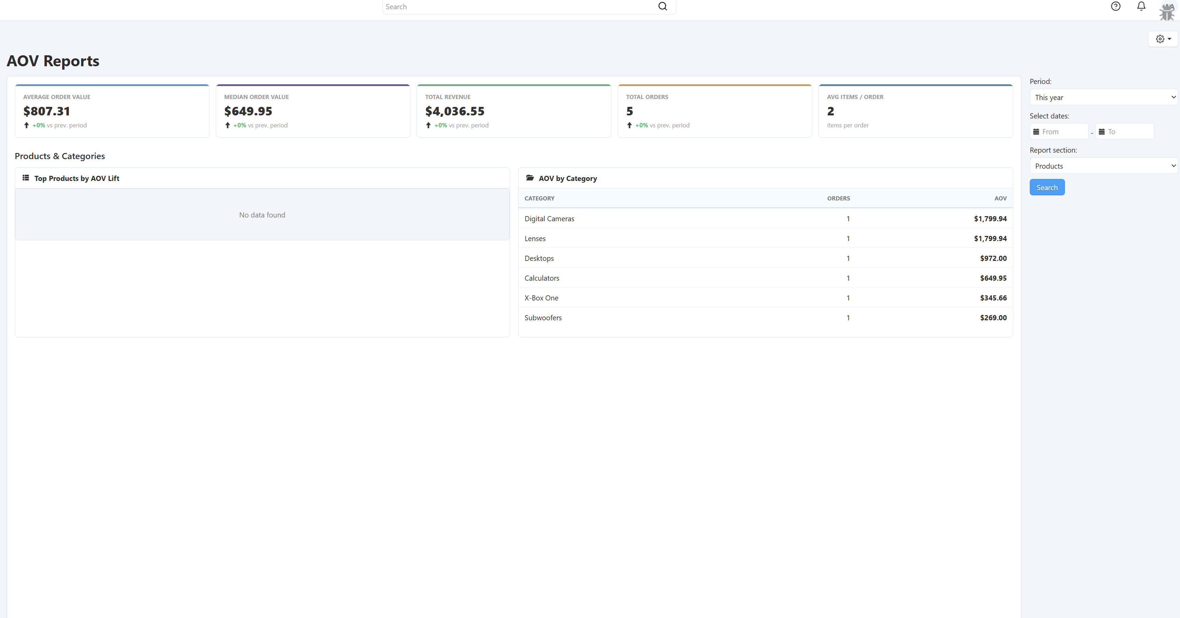Select the Digital Cameras category row
Viewport: 1180px width, 618px height.
click(x=549, y=219)
